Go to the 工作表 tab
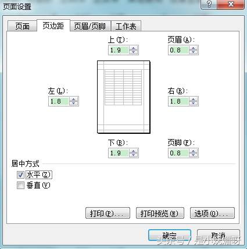The image size is (247, 249). click(126, 26)
